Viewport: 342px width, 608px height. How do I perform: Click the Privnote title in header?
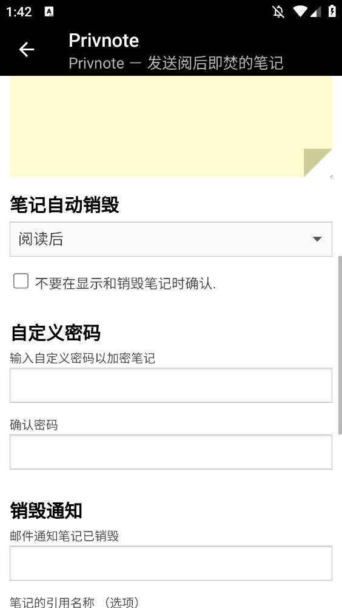104,40
